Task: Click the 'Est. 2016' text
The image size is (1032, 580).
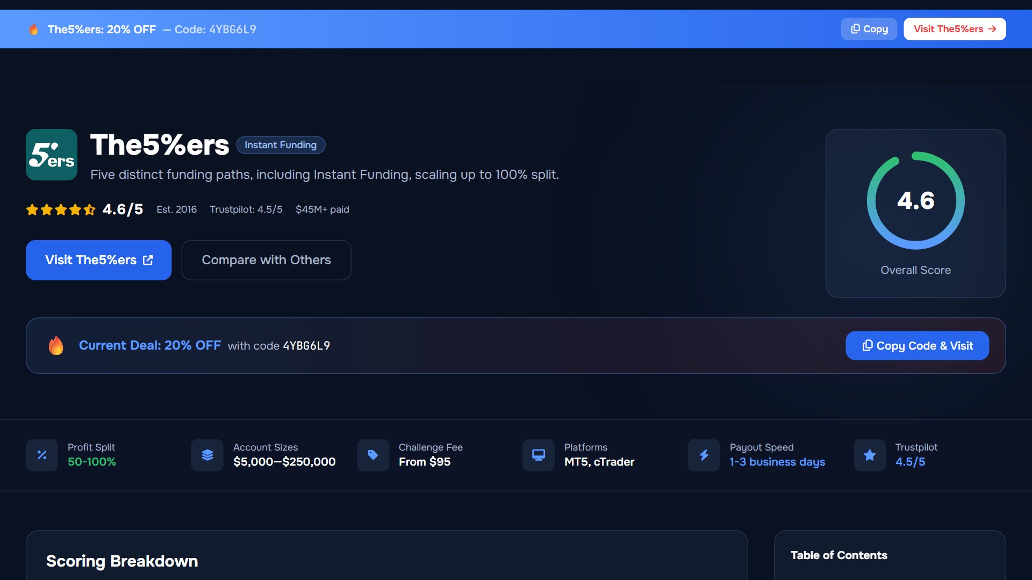Action: point(176,209)
